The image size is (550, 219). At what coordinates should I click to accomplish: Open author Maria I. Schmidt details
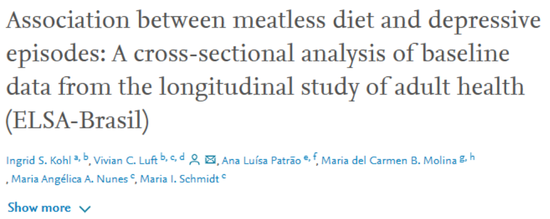[179, 179]
